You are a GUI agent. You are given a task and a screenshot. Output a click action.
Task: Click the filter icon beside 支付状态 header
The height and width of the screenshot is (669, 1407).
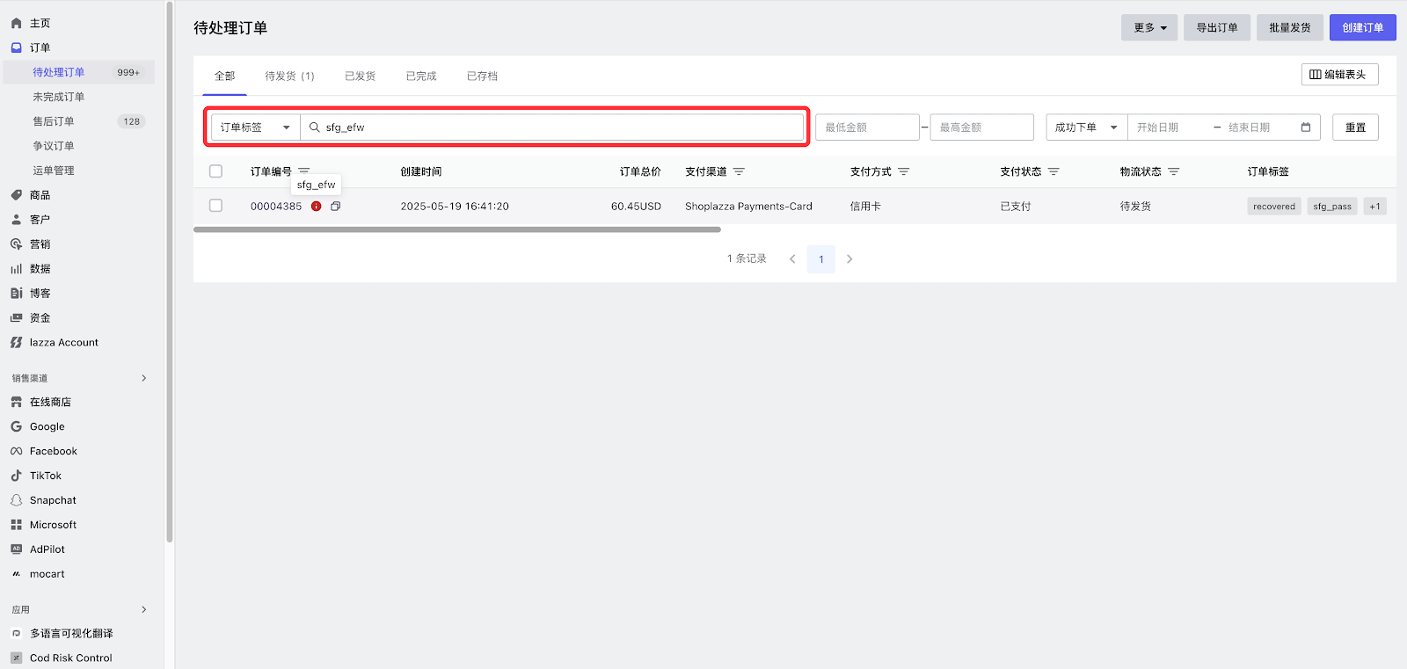click(1053, 172)
